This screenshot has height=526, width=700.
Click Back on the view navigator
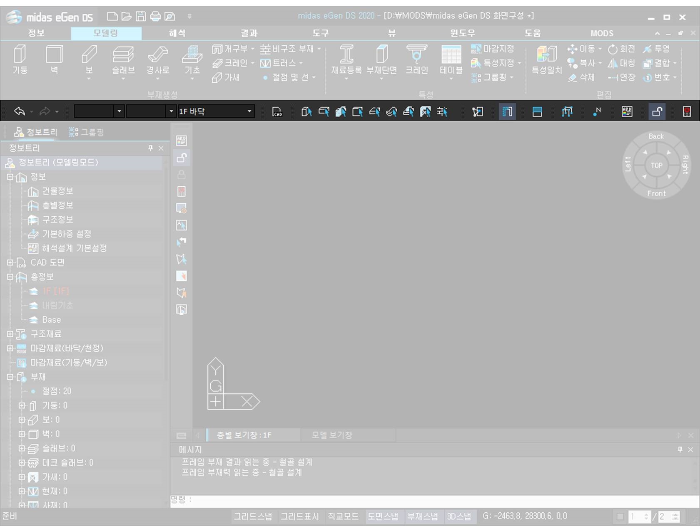(656, 136)
